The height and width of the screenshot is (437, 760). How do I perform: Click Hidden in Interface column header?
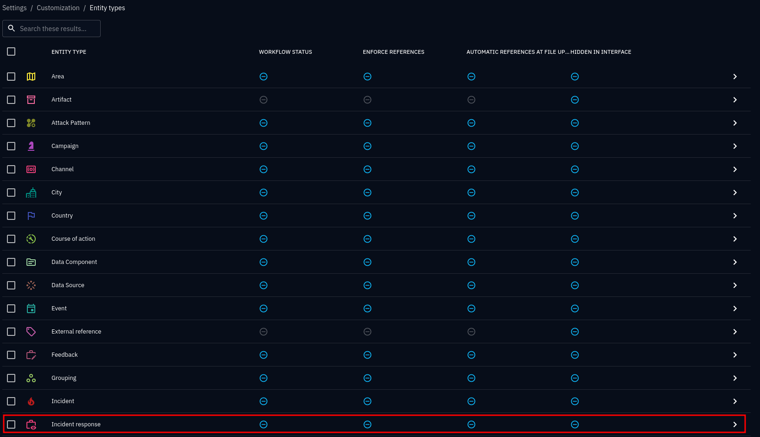tap(601, 52)
